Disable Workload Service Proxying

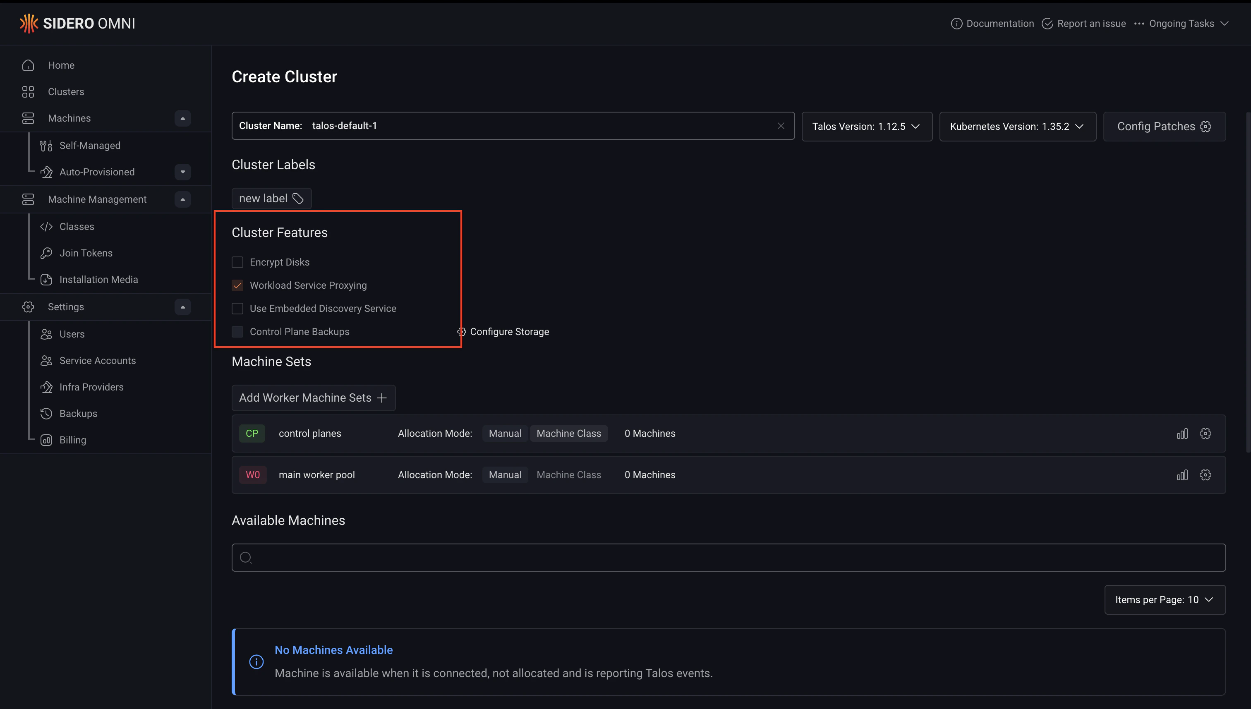pyautogui.click(x=237, y=285)
